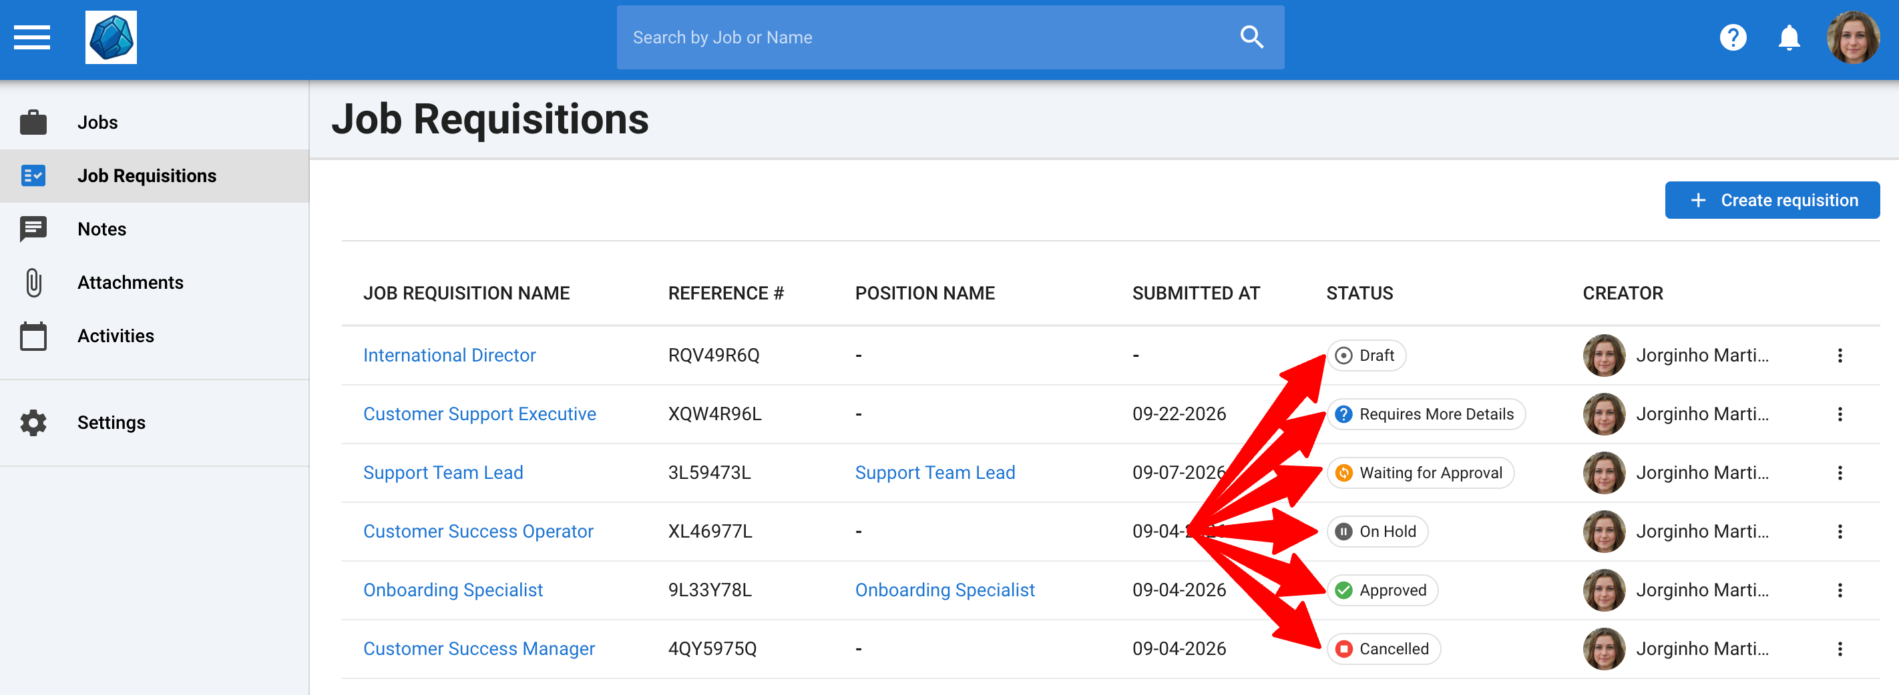The width and height of the screenshot is (1899, 695).
Task: Open the notifications bell
Action: pyautogui.click(x=1788, y=37)
